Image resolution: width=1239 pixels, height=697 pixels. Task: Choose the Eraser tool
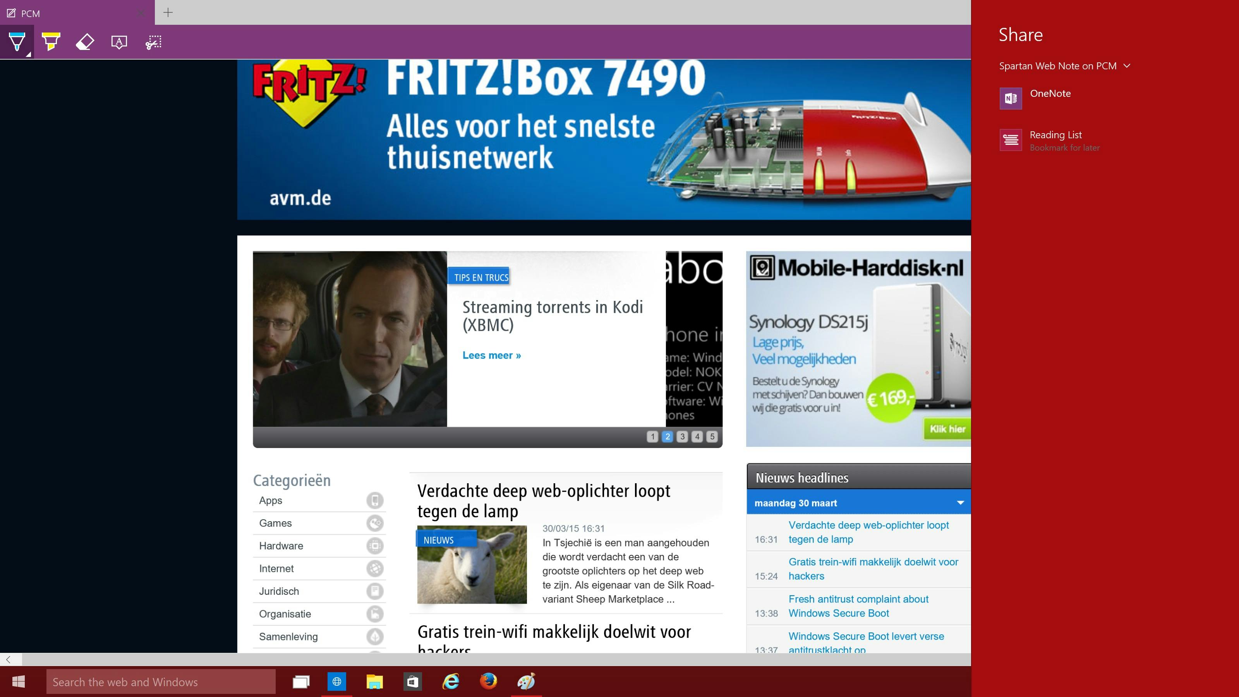[85, 42]
